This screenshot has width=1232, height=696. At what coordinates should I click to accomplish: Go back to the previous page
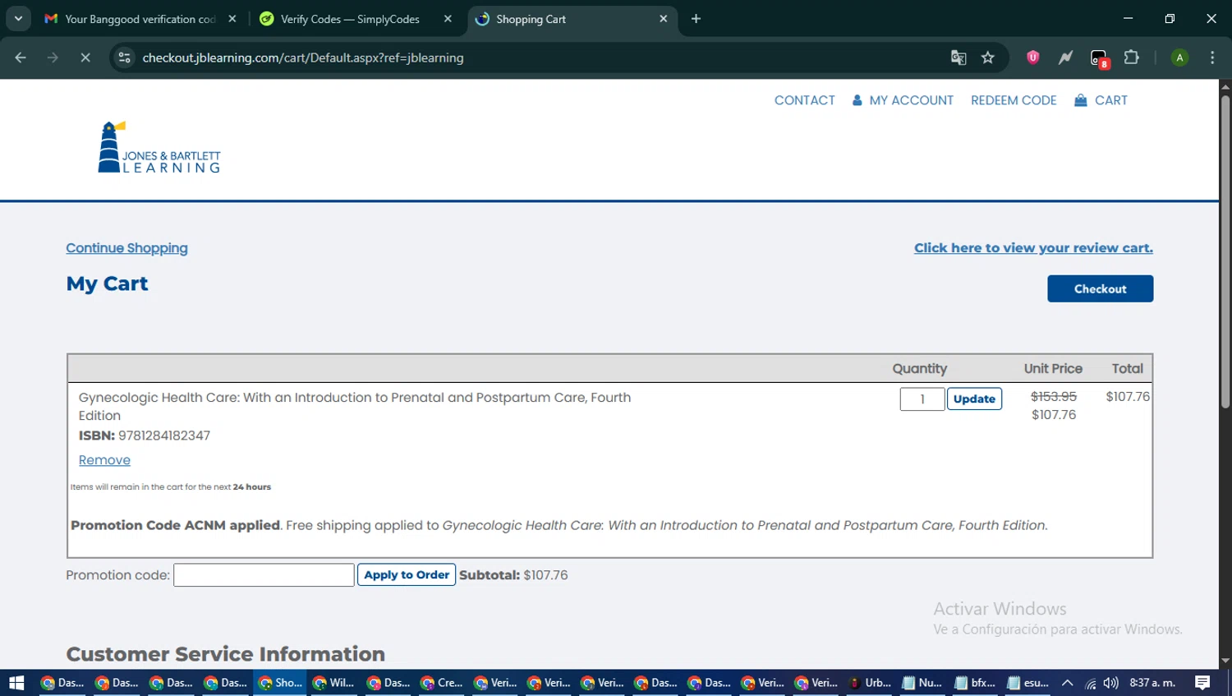pyautogui.click(x=21, y=58)
